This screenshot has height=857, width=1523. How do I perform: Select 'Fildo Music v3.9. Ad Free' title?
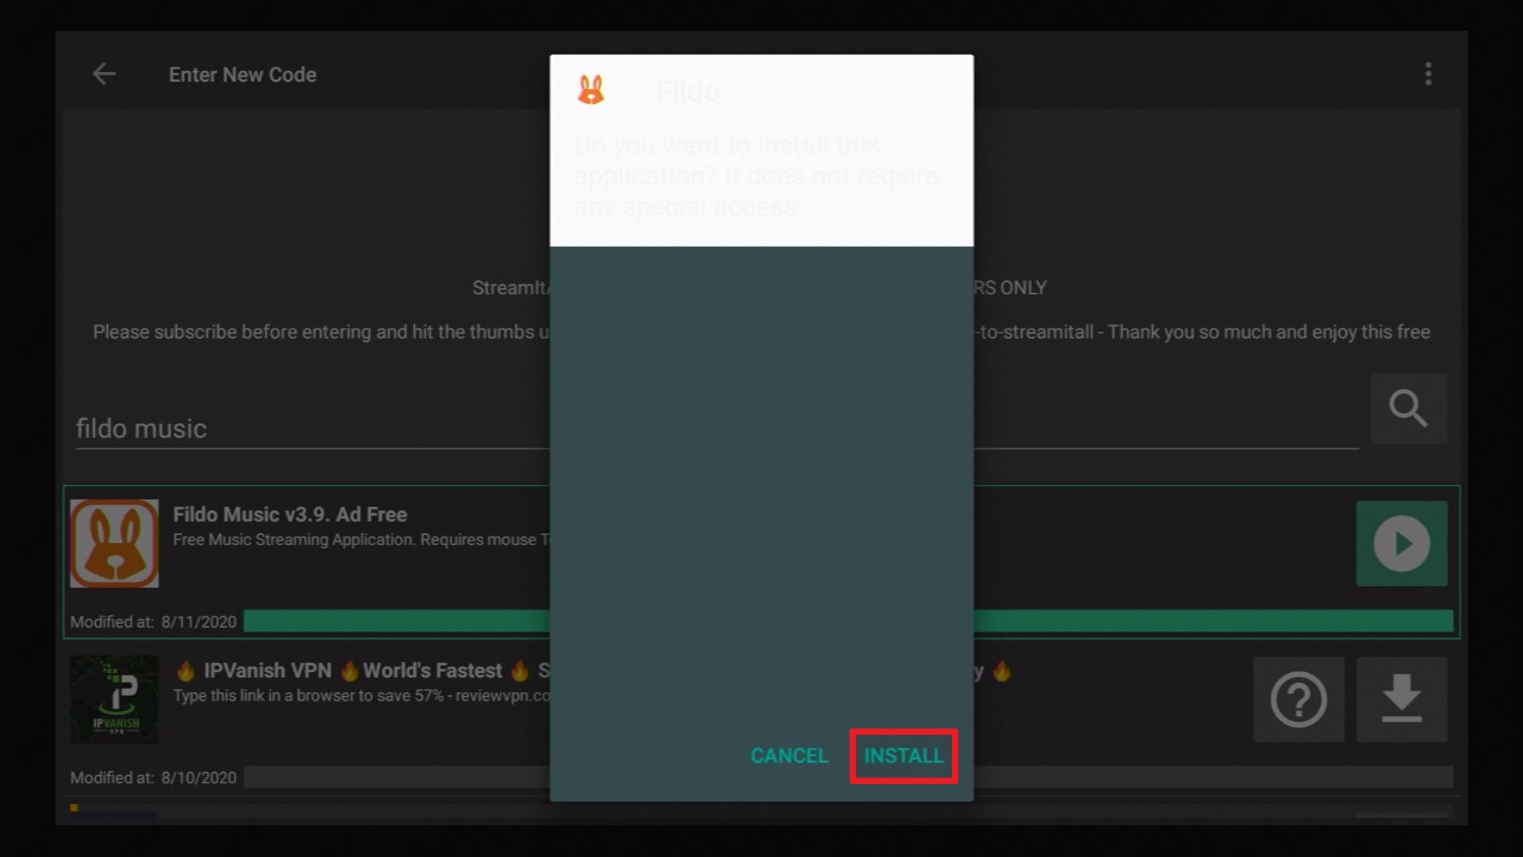point(290,514)
